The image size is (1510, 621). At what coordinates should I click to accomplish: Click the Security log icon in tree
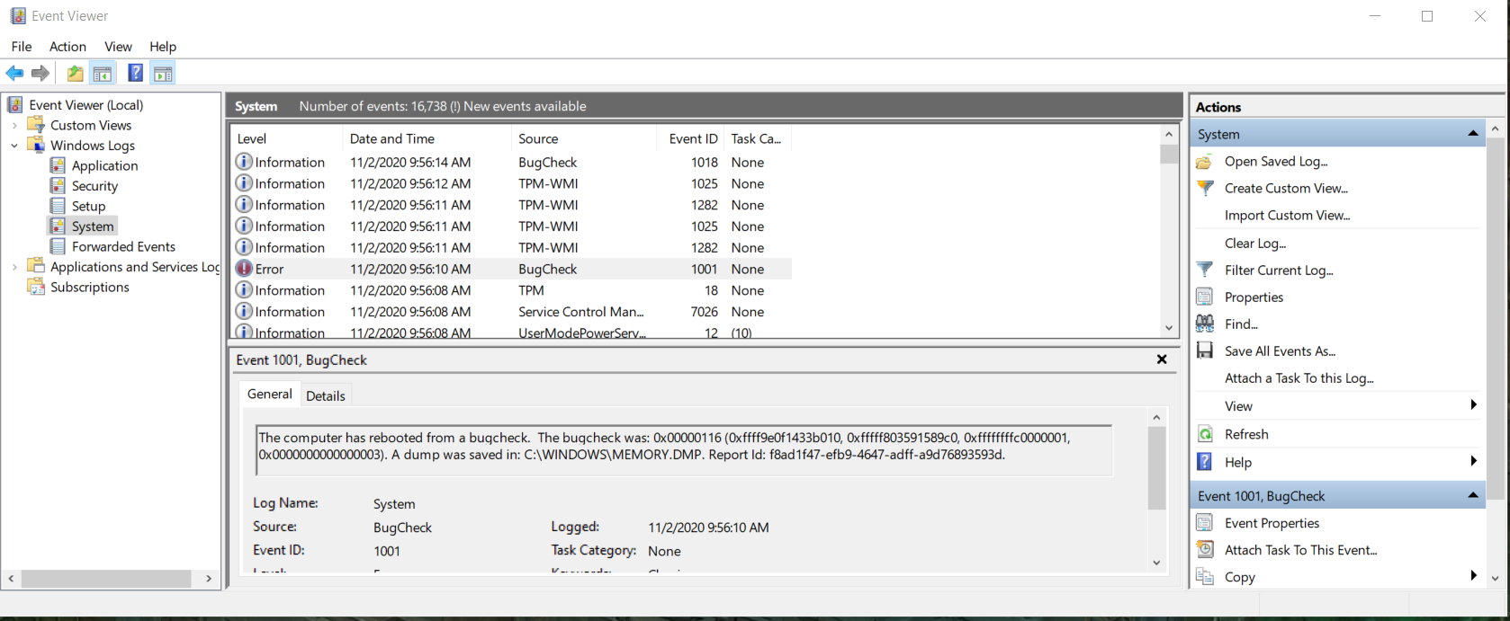[x=58, y=185]
